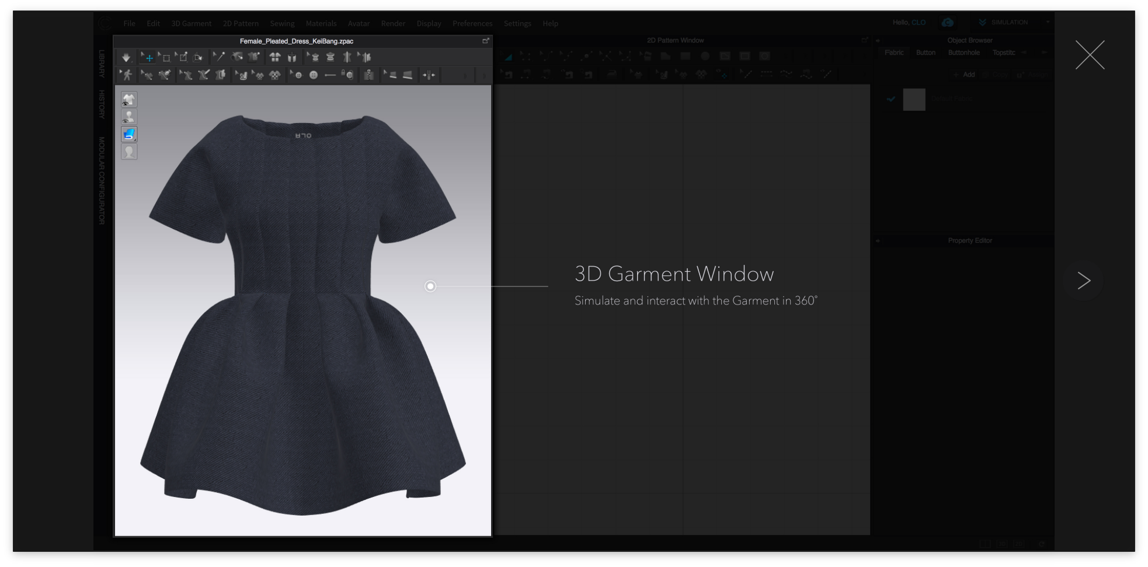The height and width of the screenshot is (567, 1148).
Task: Click the glue/tack compress arrows icon
Action: click(x=429, y=75)
